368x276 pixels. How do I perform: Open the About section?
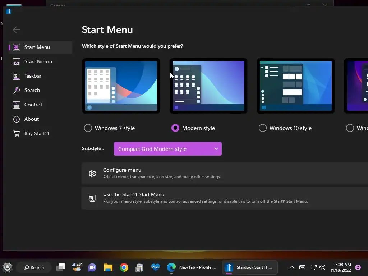coord(40,119)
